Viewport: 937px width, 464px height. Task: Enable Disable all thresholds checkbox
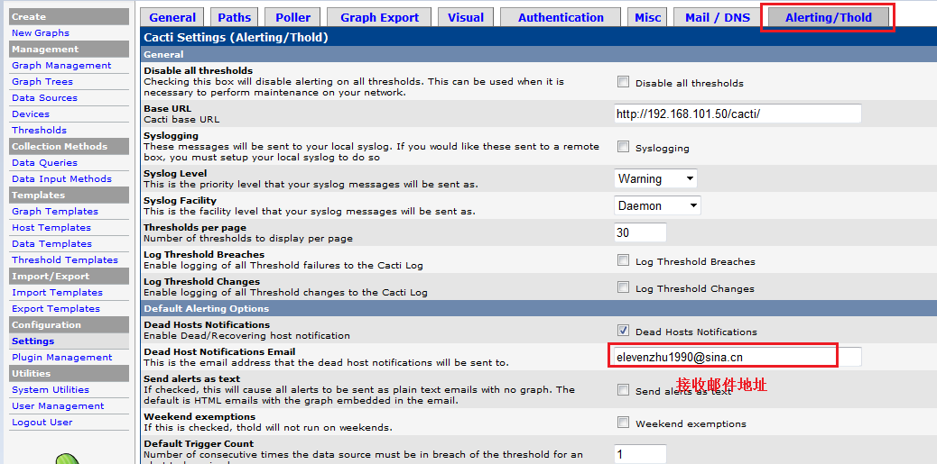[623, 82]
